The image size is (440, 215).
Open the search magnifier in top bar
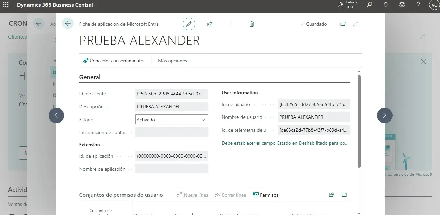click(370, 5)
